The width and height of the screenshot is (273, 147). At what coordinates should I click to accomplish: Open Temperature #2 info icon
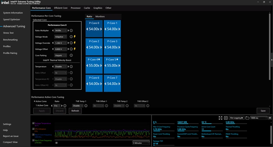pos(71,79)
